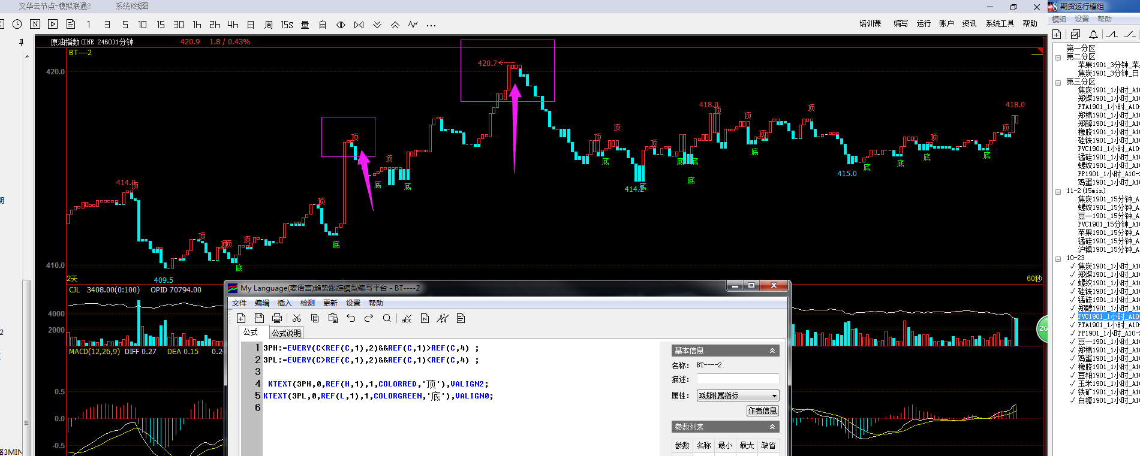Open the 培训课 link in top bar
The image size is (1140, 456).
[x=870, y=23]
